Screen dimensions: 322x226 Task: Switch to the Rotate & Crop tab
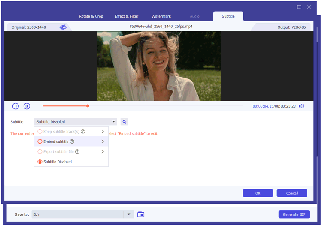pos(91,16)
